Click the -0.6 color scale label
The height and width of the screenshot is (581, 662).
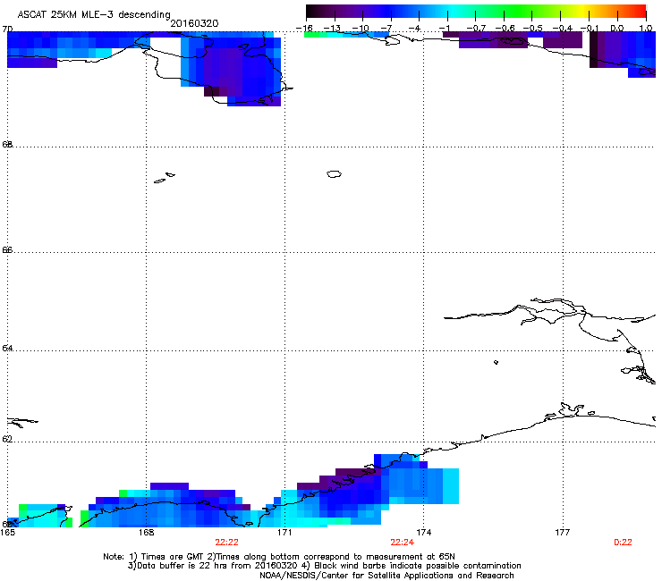(x=505, y=29)
